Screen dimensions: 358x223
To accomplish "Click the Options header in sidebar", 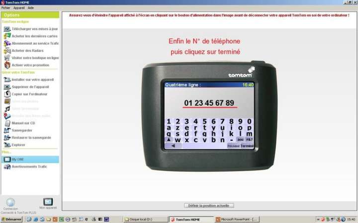I will click(30, 15).
